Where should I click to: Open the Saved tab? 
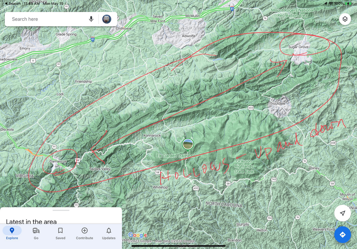point(60,233)
